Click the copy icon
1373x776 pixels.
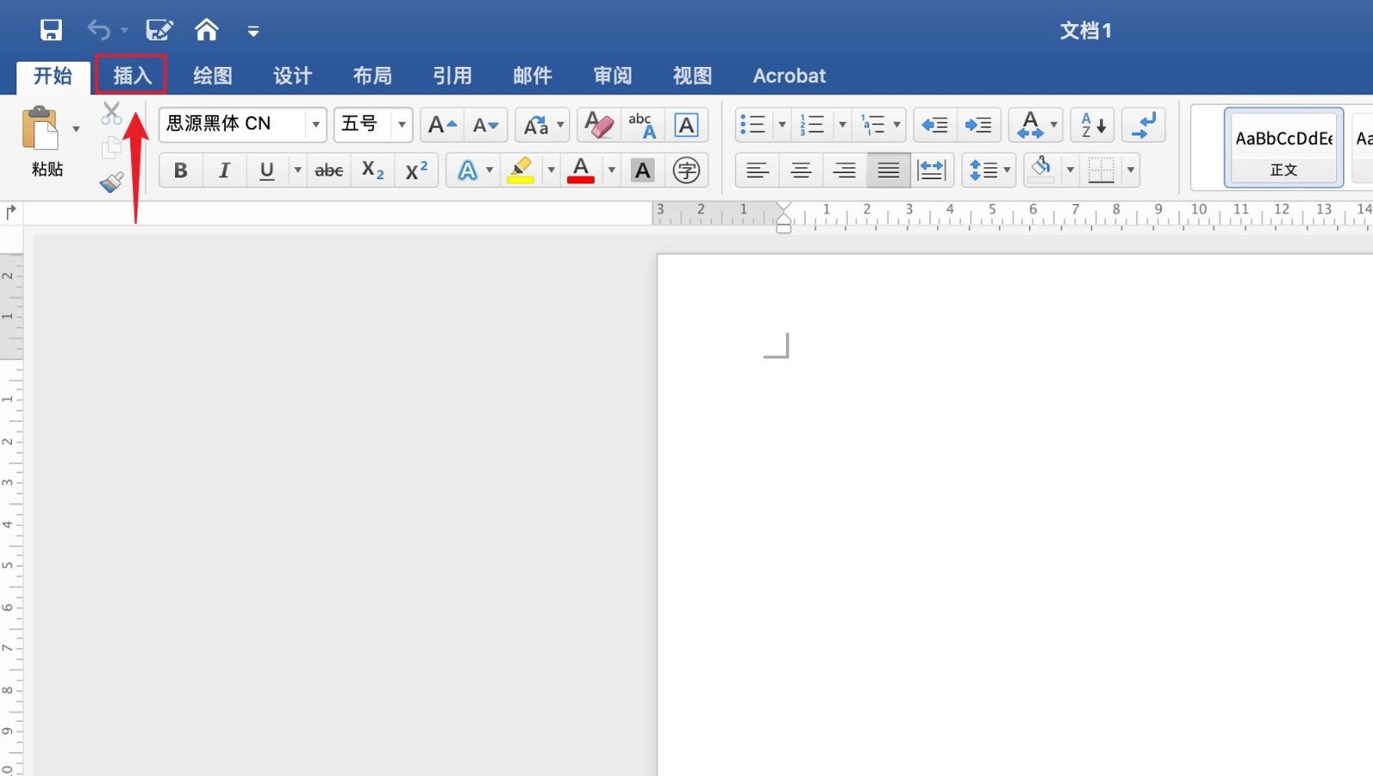112,147
